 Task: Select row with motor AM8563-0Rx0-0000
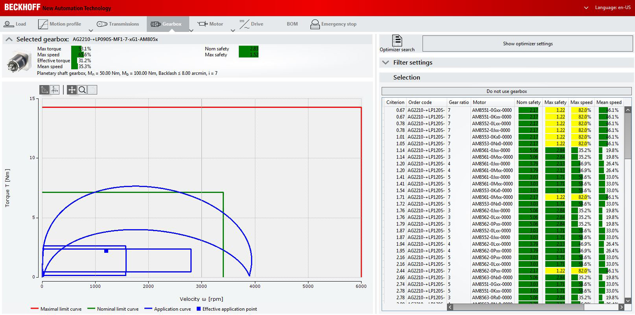(503, 297)
